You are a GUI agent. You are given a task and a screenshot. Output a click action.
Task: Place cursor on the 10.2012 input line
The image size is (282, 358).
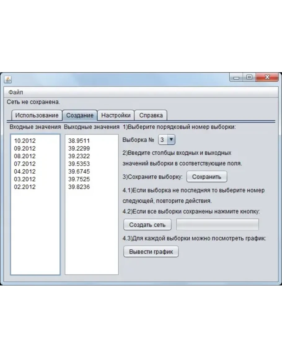click(x=25, y=141)
